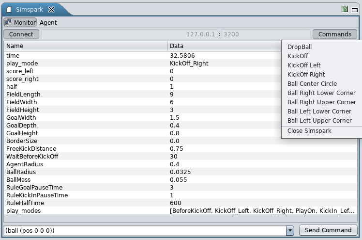Click Close Simspark in the menu
362x240 pixels.
pos(309,131)
